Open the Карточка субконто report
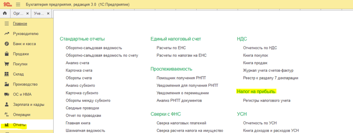The image size is (353, 133). tap(82, 93)
